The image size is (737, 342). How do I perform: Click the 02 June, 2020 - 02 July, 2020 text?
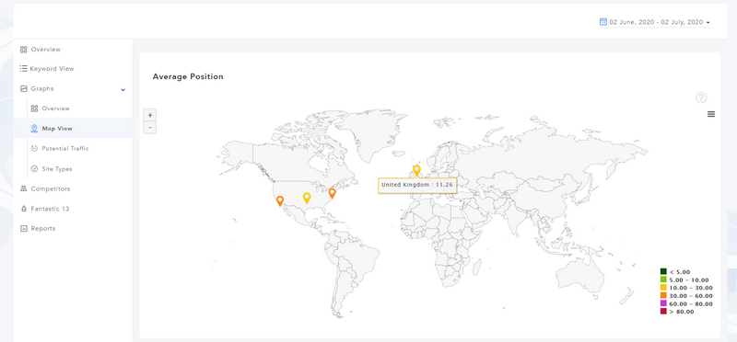click(x=656, y=22)
